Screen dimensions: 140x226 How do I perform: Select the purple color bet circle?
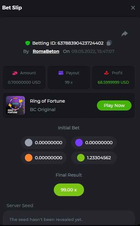click(79, 143)
